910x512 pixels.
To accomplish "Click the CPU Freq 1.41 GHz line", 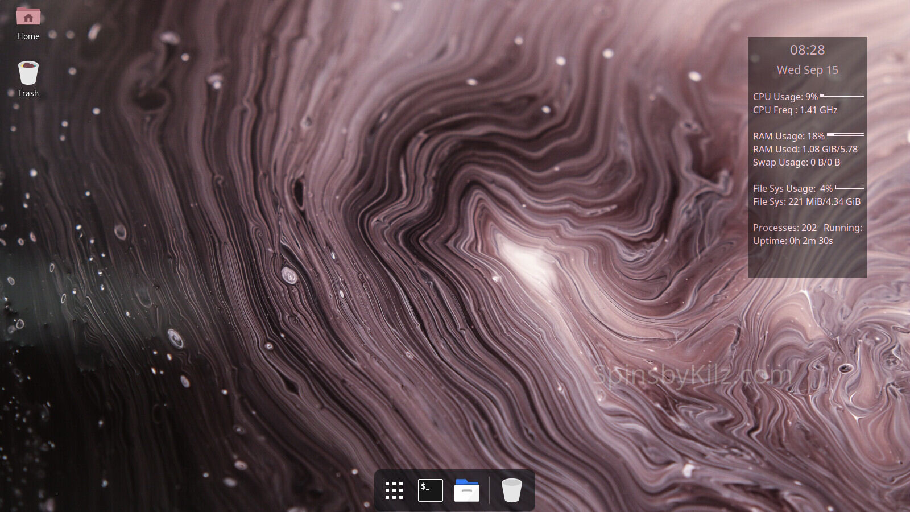I will [x=795, y=110].
